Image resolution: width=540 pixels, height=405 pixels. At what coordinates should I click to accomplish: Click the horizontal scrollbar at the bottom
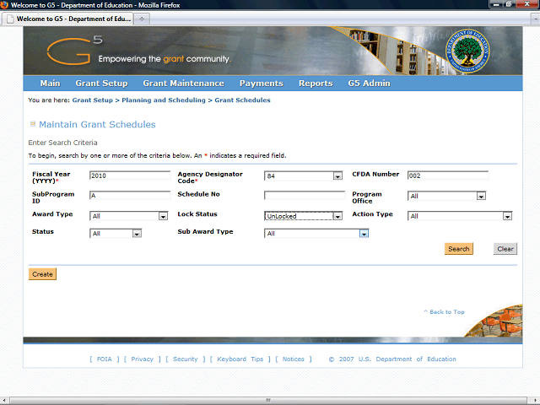(x=268, y=401)
